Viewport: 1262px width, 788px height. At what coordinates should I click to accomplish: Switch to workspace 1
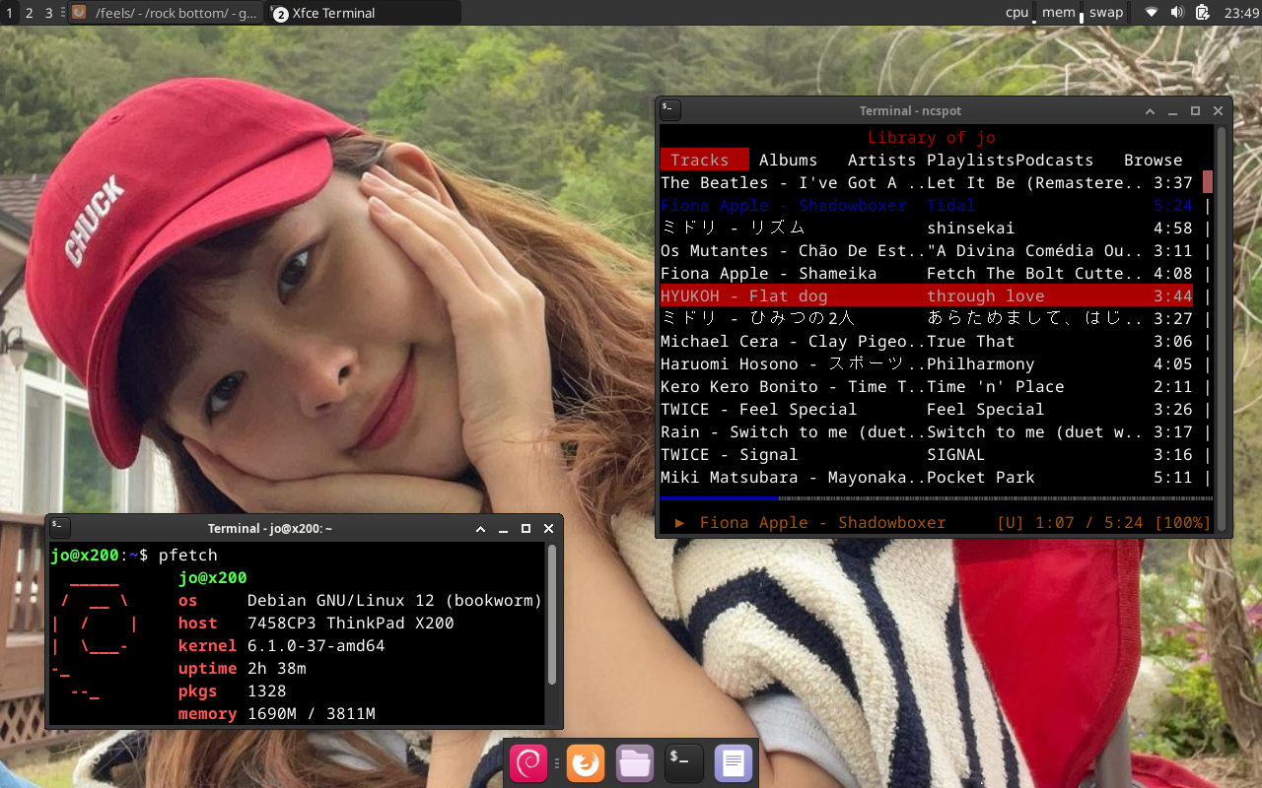point(10,13)
